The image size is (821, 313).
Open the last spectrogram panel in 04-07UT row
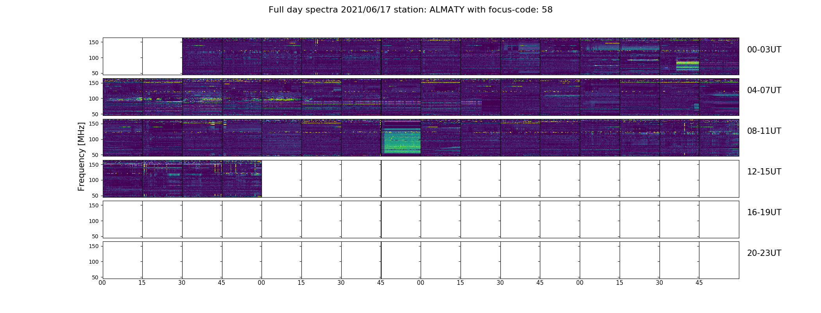click(719, 97)
